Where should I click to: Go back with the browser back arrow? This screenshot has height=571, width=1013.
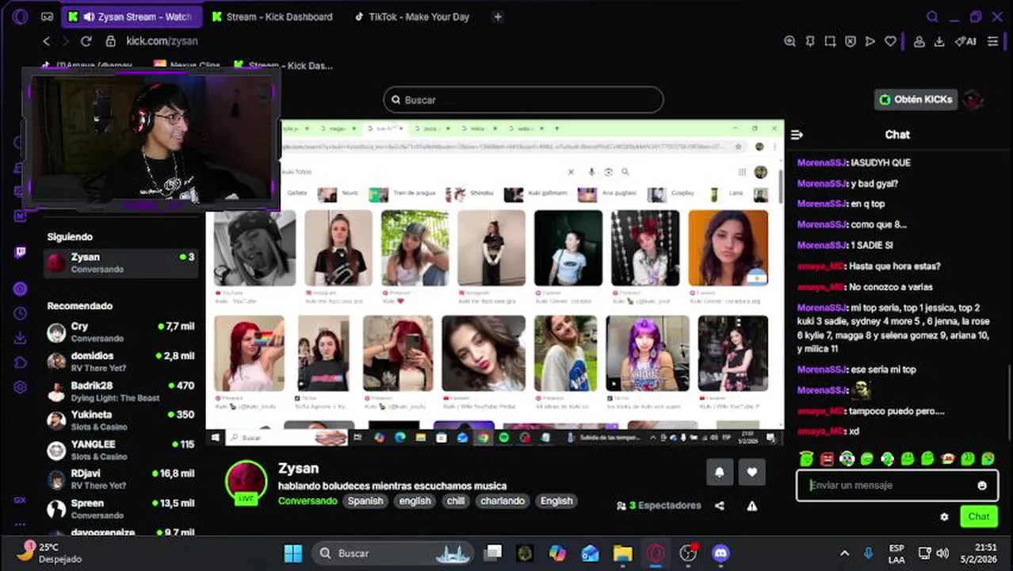point(47,41)
